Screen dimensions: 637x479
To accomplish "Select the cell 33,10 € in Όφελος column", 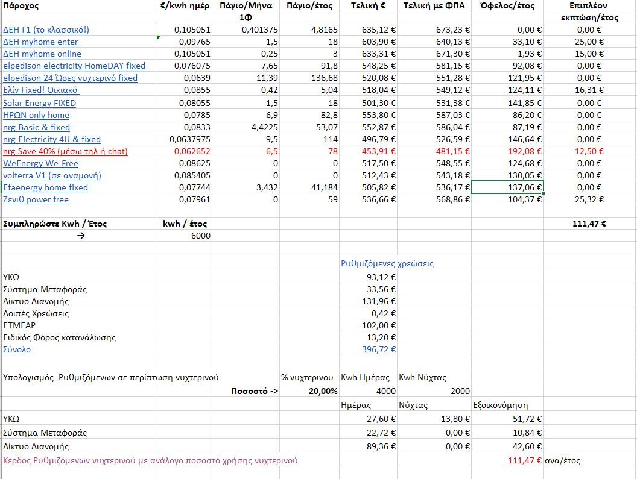I will click(x=507, y=42).
